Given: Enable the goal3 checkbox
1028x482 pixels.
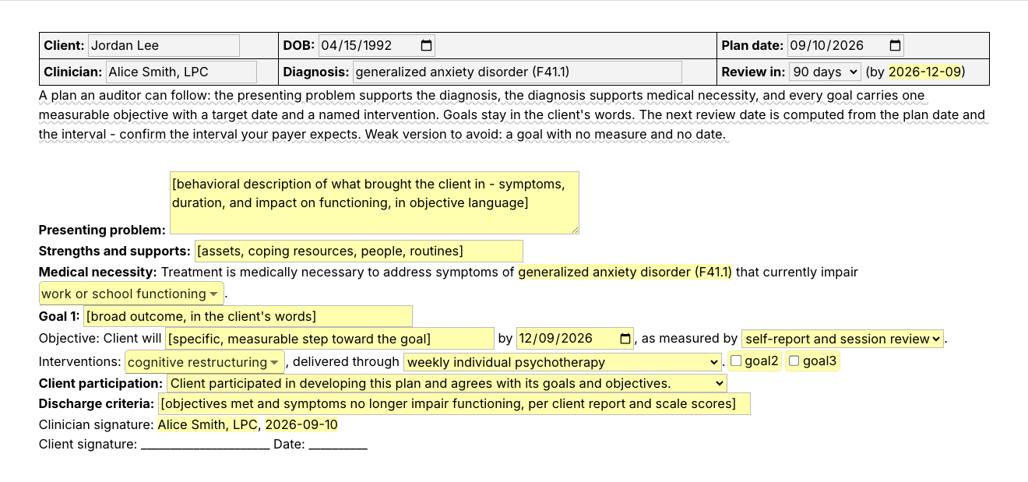Looking at the screenshot, I should click(794, 361).
